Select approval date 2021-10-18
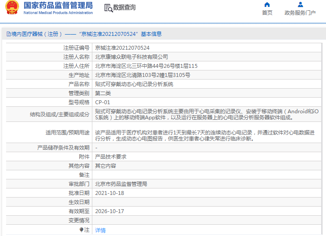The image size is (326, 236). 110,193
